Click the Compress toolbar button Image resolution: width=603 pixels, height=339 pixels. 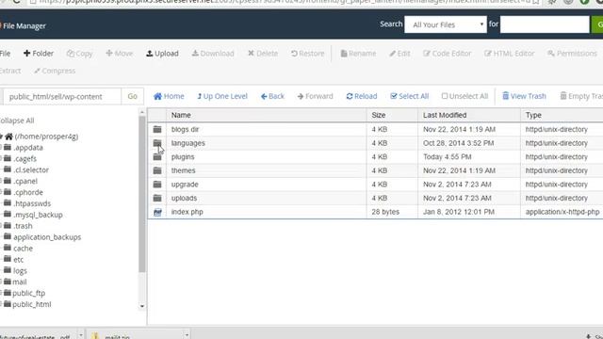55,71
